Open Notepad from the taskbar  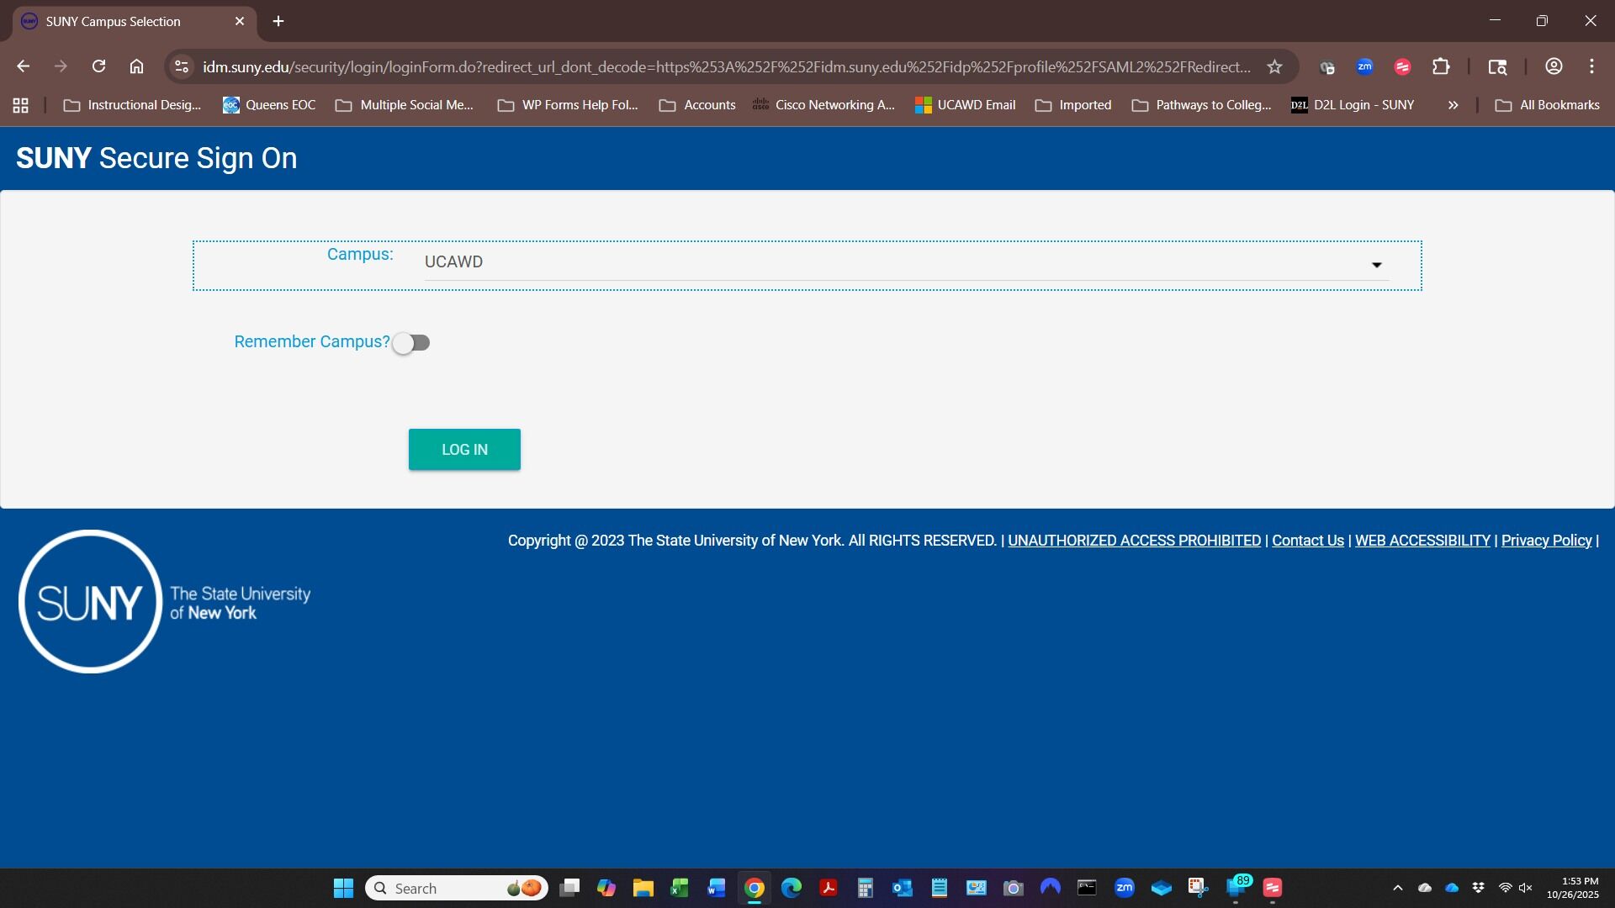pos(940,888)
